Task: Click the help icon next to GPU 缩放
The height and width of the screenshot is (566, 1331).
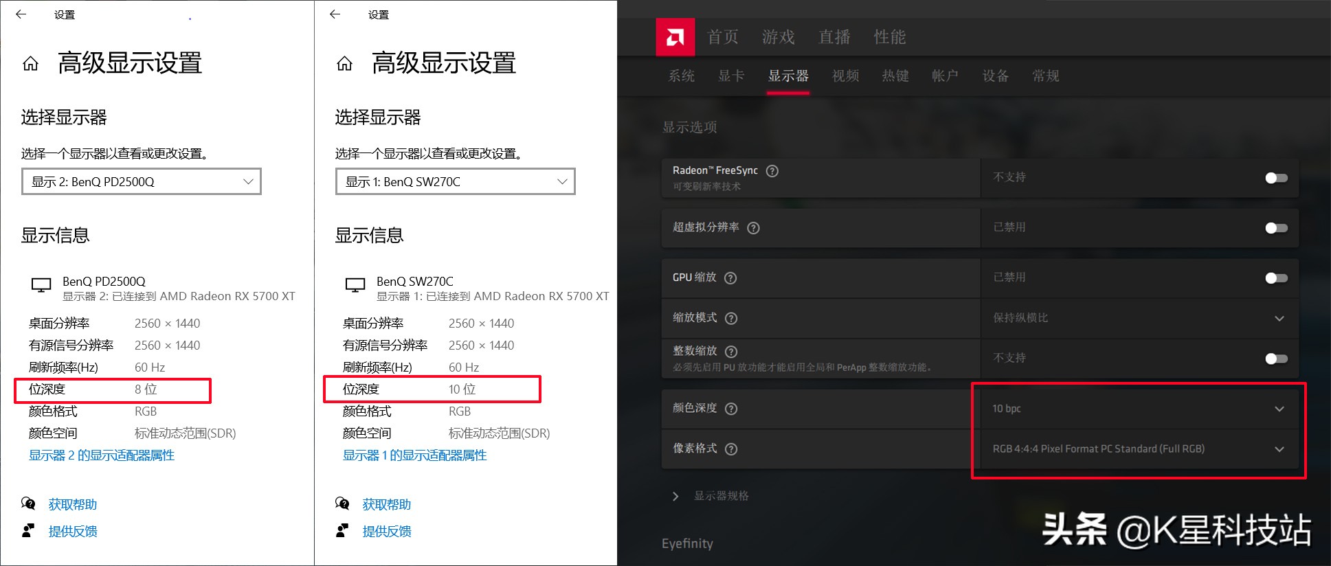Action: (x=730, y=278)
